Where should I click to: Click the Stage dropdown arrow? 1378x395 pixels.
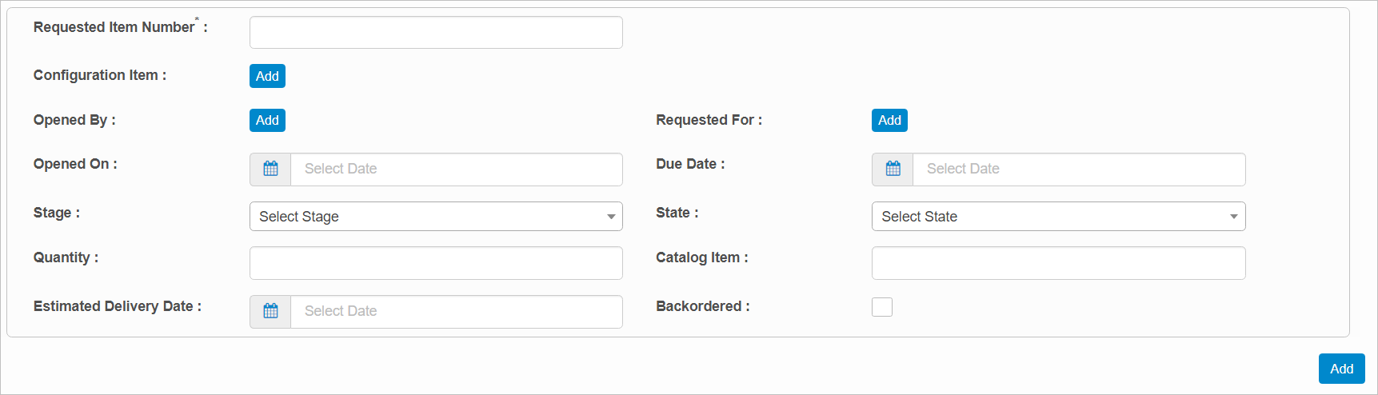(x=611, y=217)
